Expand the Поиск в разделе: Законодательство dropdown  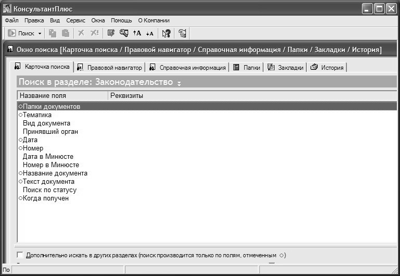coord(179,83)
